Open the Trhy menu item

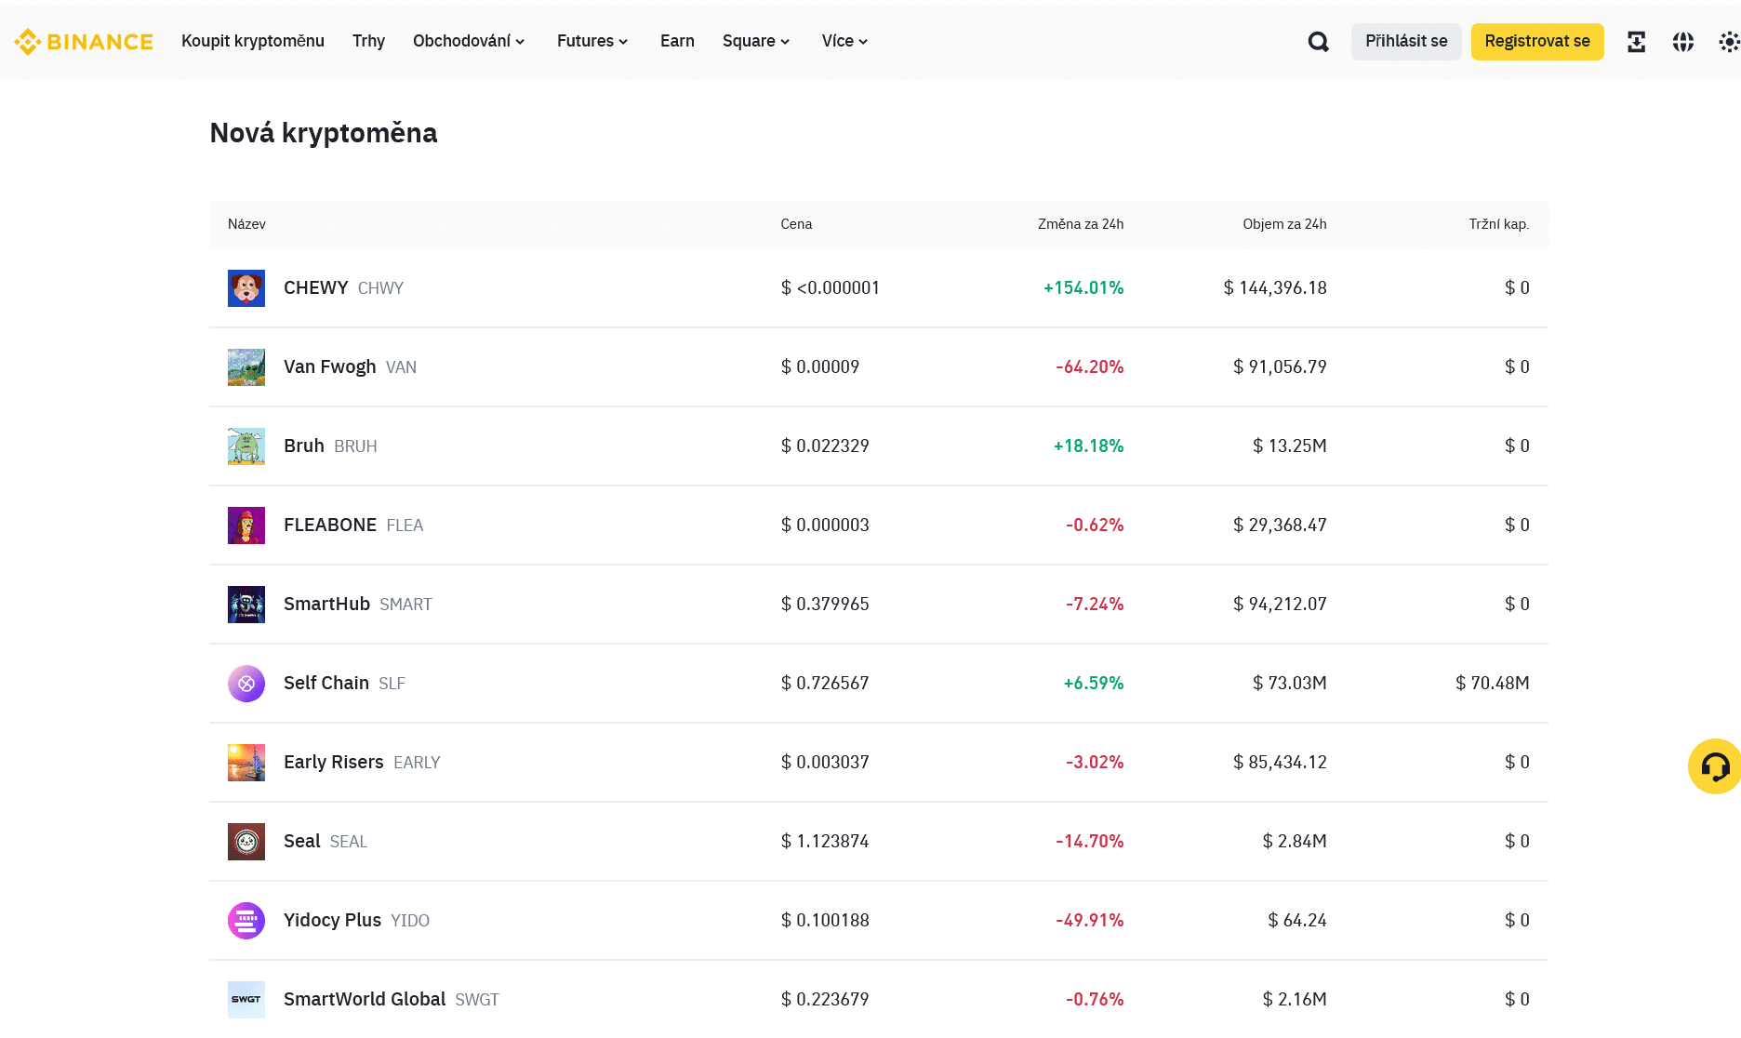368,41
